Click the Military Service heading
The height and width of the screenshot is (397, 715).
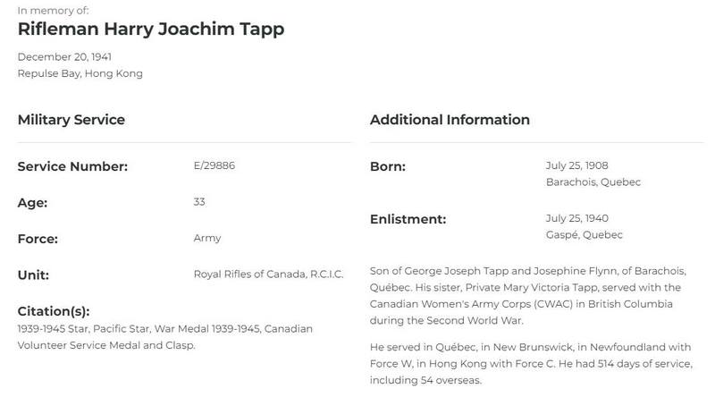pos(71,120)
